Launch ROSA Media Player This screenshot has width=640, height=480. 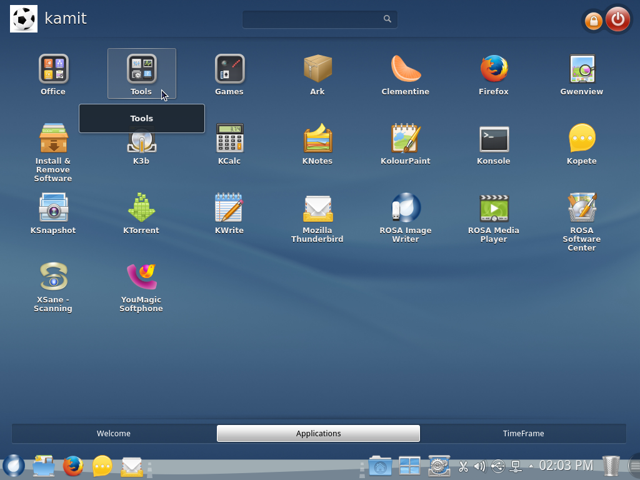[x=494, y=217]
